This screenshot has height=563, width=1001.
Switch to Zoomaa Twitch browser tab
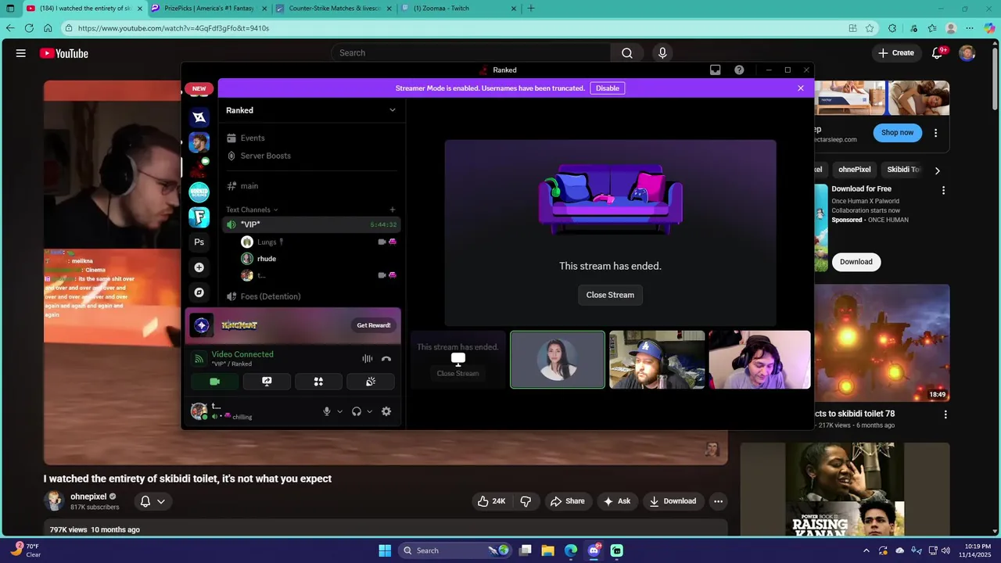(458, 9)
